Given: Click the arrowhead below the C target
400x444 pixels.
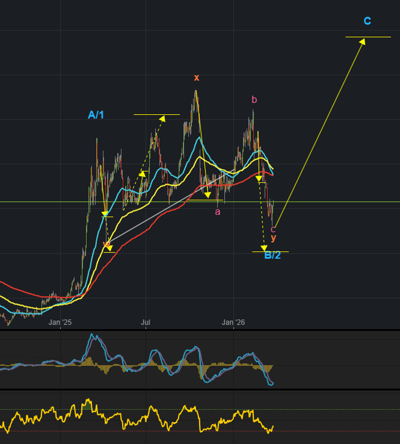Looking at the screenshot, I should [x=363, y=42].
